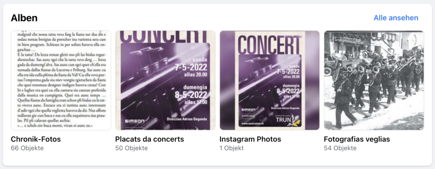This screenshot has height=169, width=435.
Task: Click the 'Alben' section heading
Action: coord(24,18)
